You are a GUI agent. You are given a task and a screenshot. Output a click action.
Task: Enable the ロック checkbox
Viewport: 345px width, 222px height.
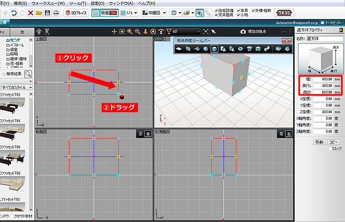coord(330,149)
